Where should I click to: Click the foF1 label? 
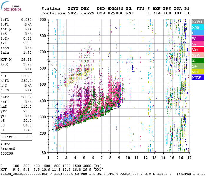pyautogui.click(x=5, y=24)
